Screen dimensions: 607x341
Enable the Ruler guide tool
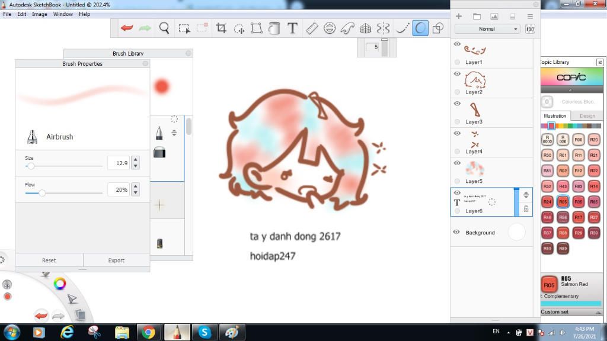coord(312,28)
